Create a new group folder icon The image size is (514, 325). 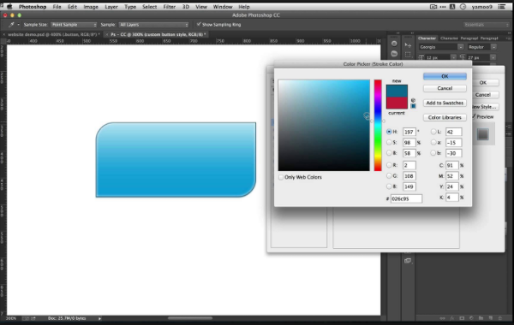(481, 318)
